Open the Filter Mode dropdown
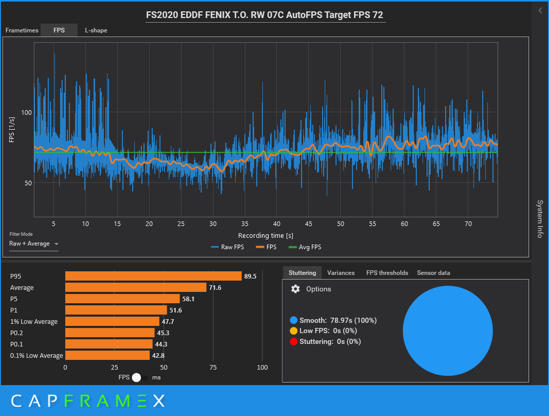The height and width of the screenshot is (416, 549). [x=34, y=244]
